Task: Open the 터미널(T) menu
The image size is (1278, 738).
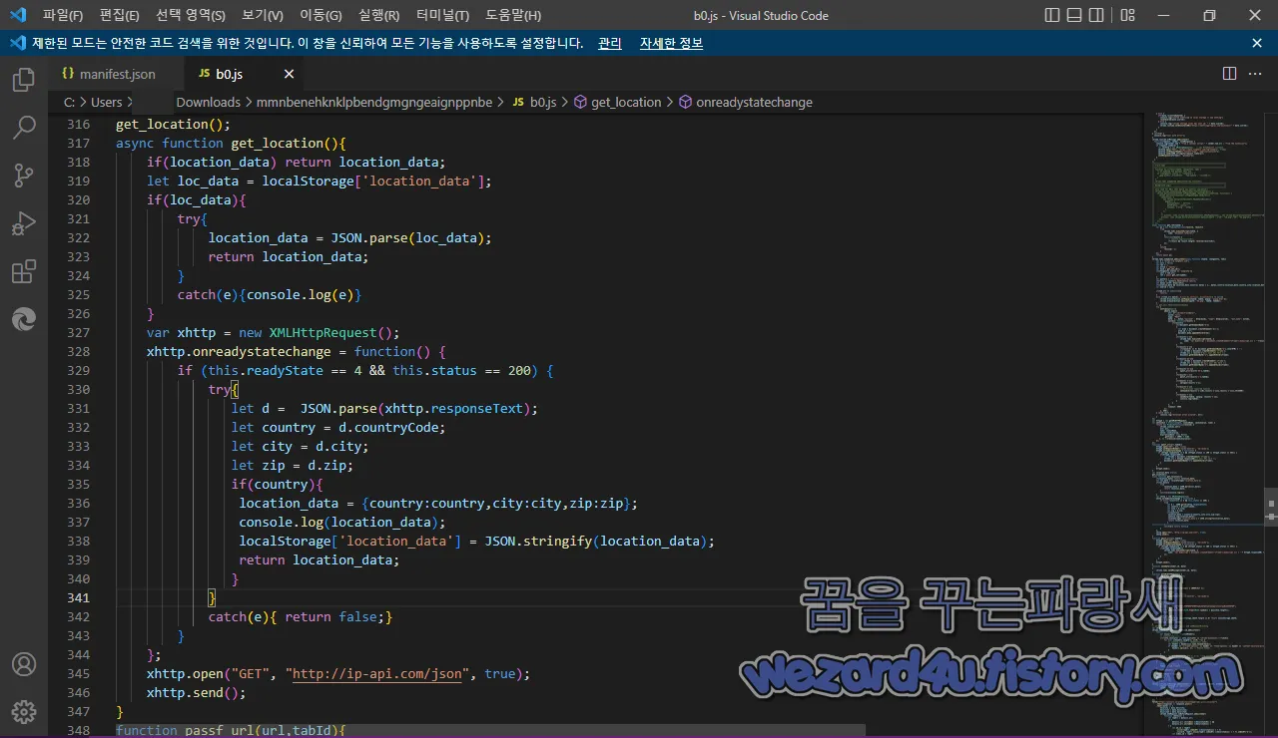Action: pos(442,15)
